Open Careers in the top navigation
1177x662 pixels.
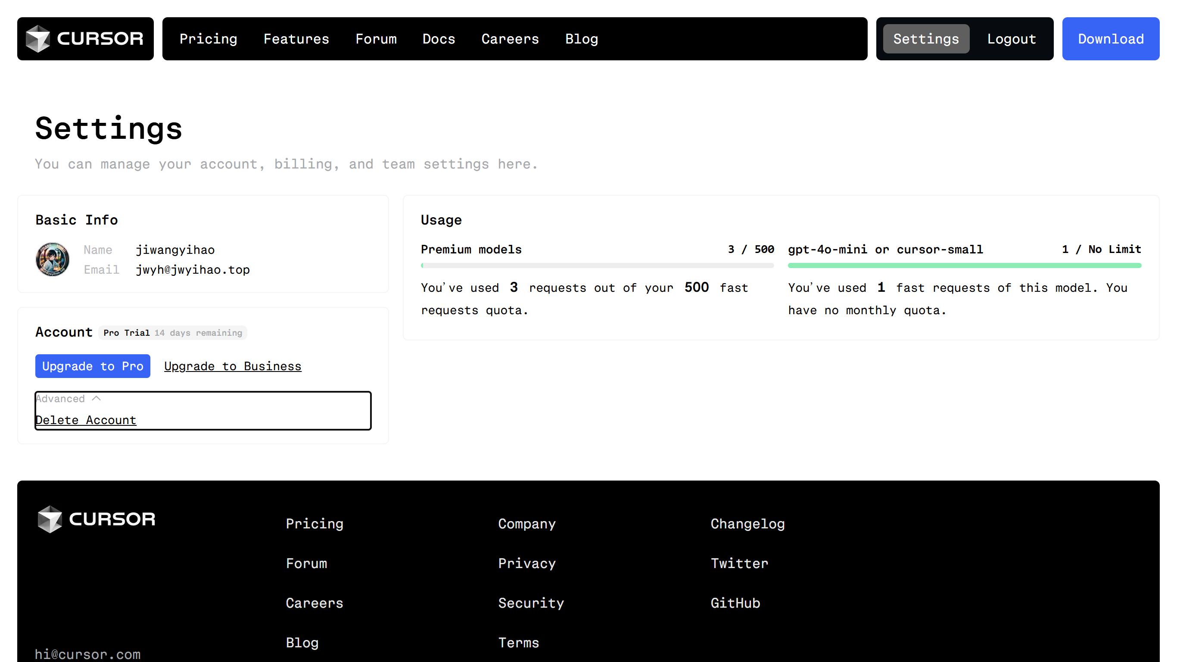[510, 39]
